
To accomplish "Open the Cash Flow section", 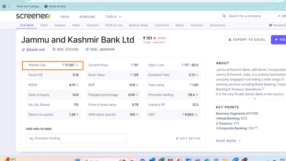I will coord(162,25).
